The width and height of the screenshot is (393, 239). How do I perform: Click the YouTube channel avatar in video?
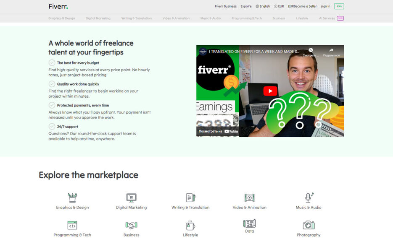coord(203,52)
